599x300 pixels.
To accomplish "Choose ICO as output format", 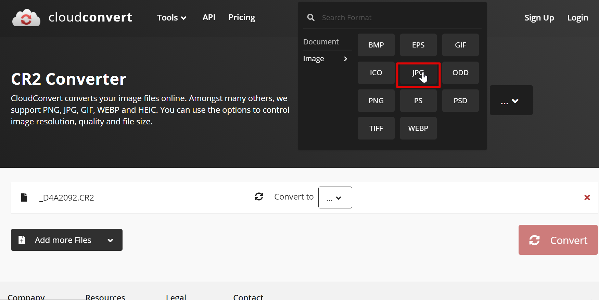I will coord(376,72).
